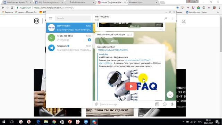The height and width of the screenshot is (125, 222).
Task: Click the YouTube label in link preview
Action: [x=103, y=55]
